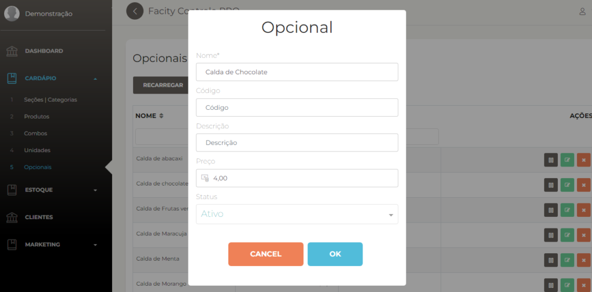Click the green edit icon for Calda de abacaxi

(x=567, y=160)
